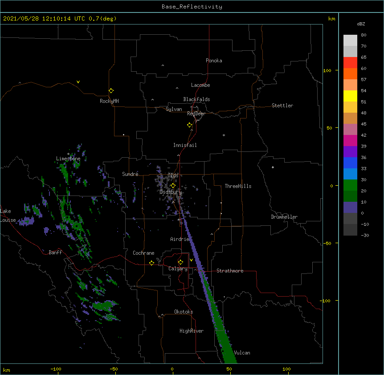Click the Cochrane label
384x375 pixels.
tap(143, 253)
